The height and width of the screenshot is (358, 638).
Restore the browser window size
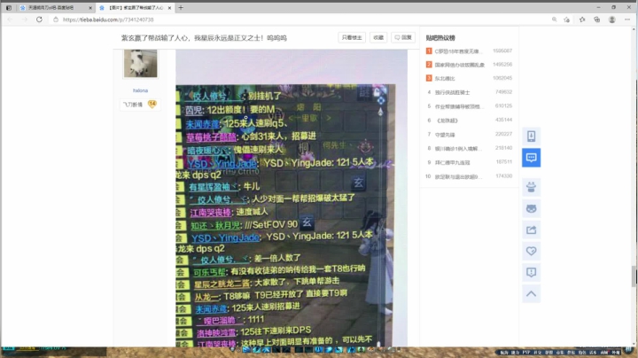click(613, 7)
